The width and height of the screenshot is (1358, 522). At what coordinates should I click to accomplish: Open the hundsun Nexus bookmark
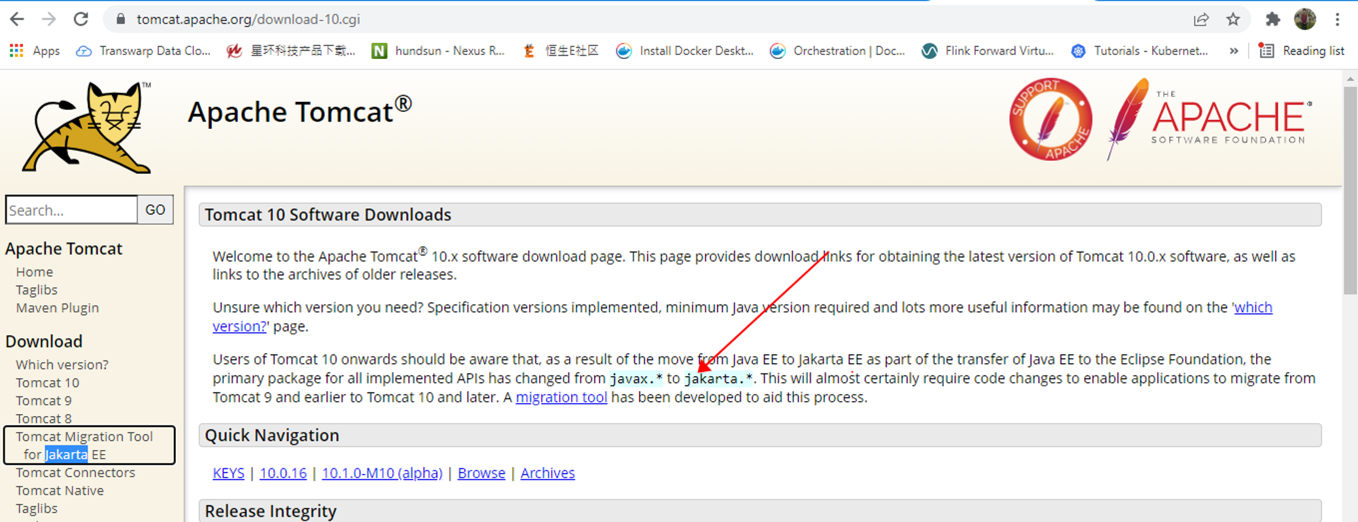(x=439, y=51)
